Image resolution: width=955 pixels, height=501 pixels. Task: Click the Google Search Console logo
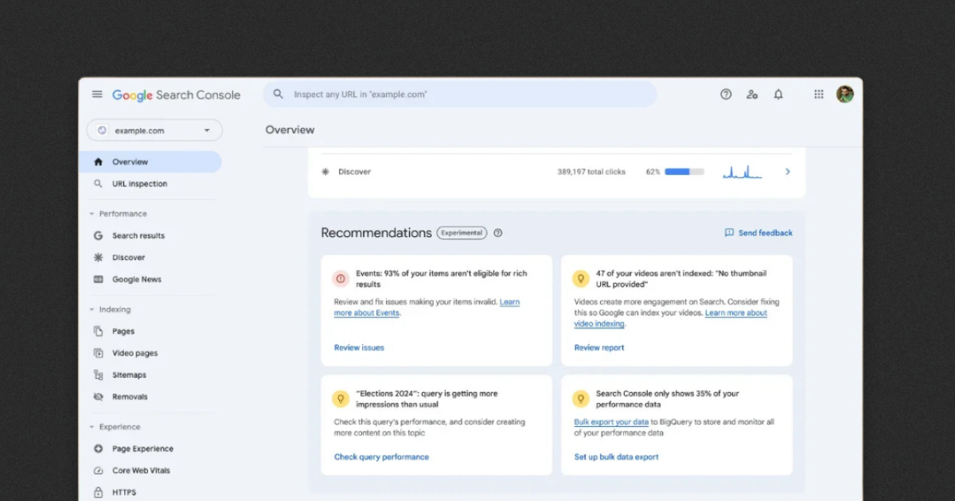click(176, 95)
